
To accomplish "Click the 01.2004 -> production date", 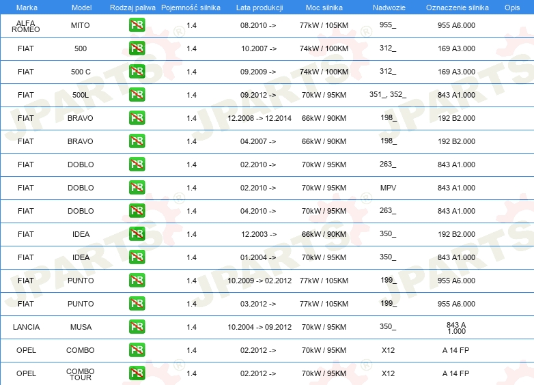I will tap(258, 257).
